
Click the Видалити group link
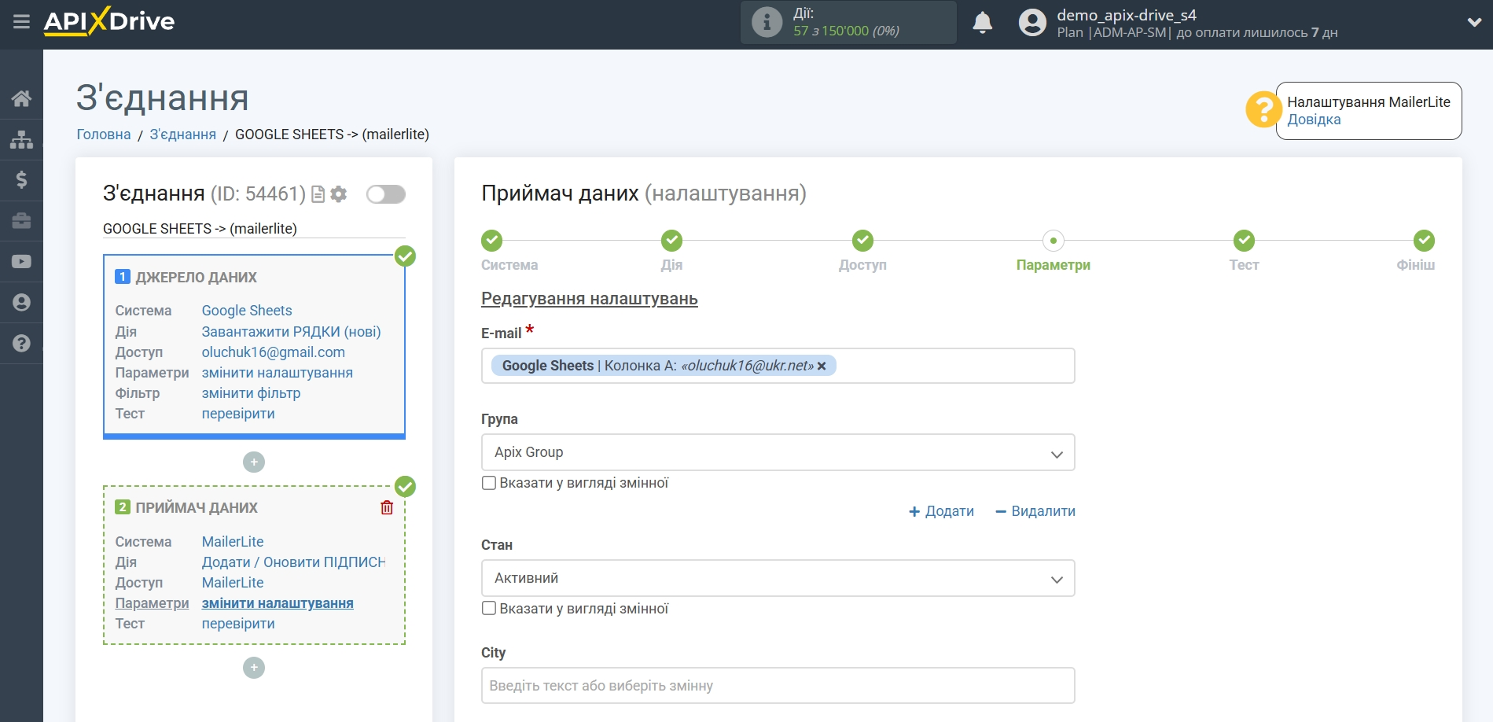1035,511
